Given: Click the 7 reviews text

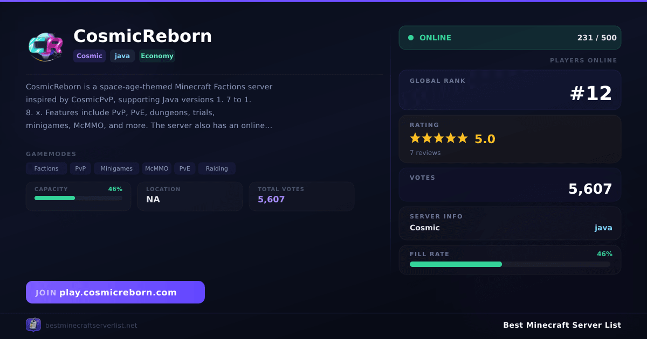Looking at the screenshot, I should (425, 153).
